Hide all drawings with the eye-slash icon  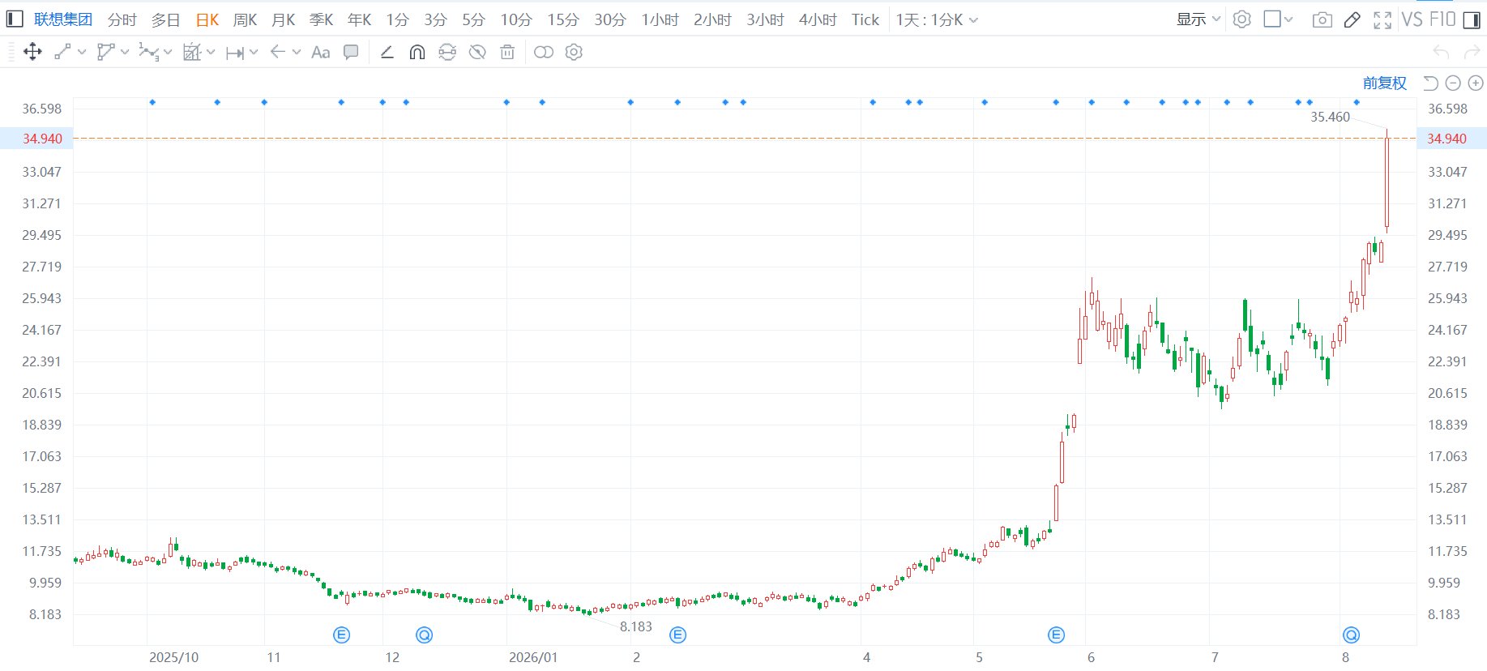(477, 52)
